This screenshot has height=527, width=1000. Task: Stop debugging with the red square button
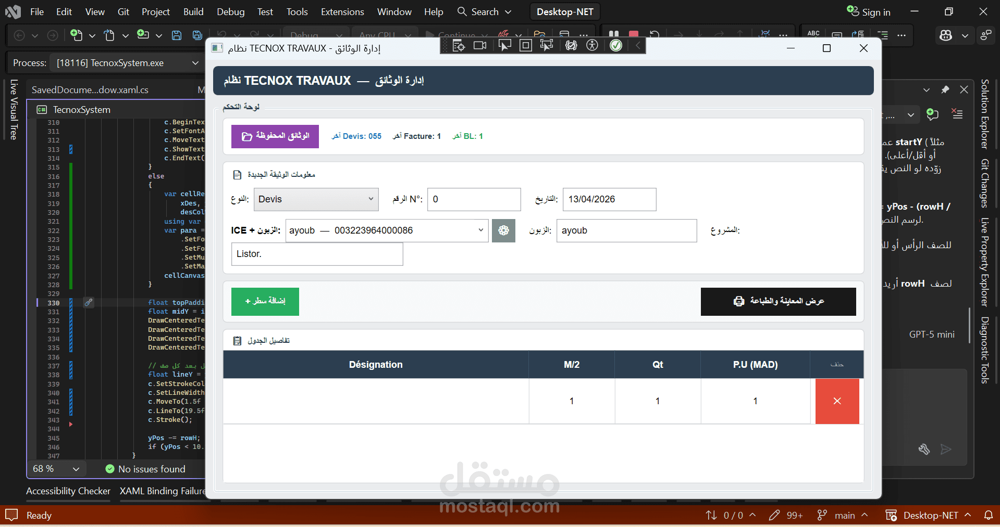point(634,34)
